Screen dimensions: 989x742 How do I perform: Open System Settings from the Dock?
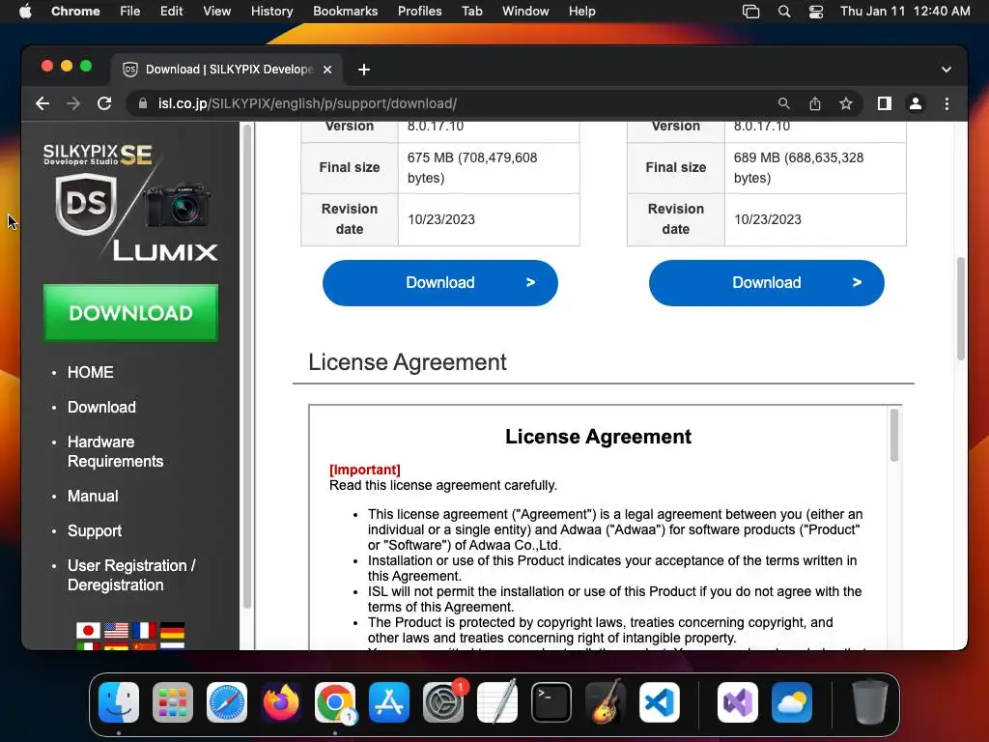[443, 702]
